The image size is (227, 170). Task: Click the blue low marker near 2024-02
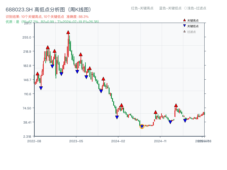pyautogui.click(x=117, y=117)
